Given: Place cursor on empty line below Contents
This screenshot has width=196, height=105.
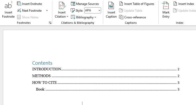Looking at the screenshot, I should [82, 103].
